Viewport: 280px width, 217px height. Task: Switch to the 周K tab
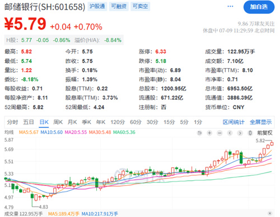coord(58,122)
